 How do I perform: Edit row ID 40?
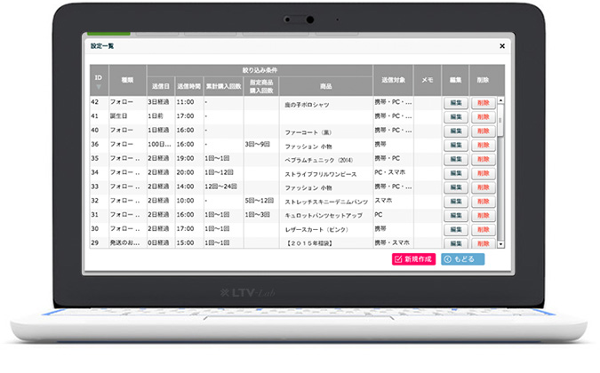pyautogui.click(x=456, y=131)
